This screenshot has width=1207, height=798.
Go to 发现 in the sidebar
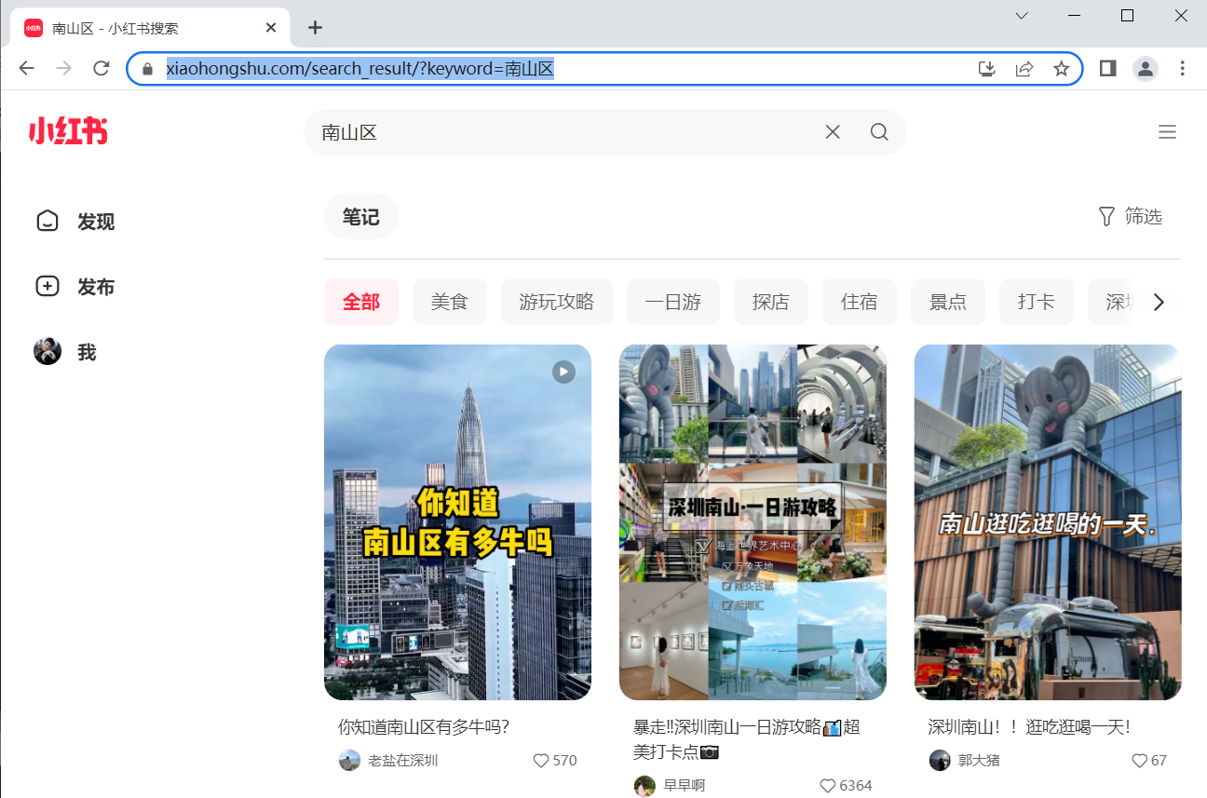[75, 222]
